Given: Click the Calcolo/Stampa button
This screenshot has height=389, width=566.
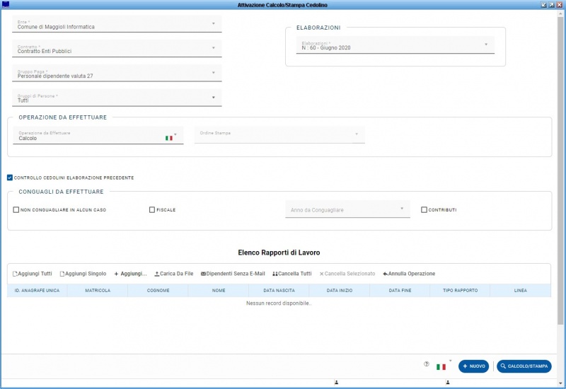Looking at the screenshot, I should [524, 366].
